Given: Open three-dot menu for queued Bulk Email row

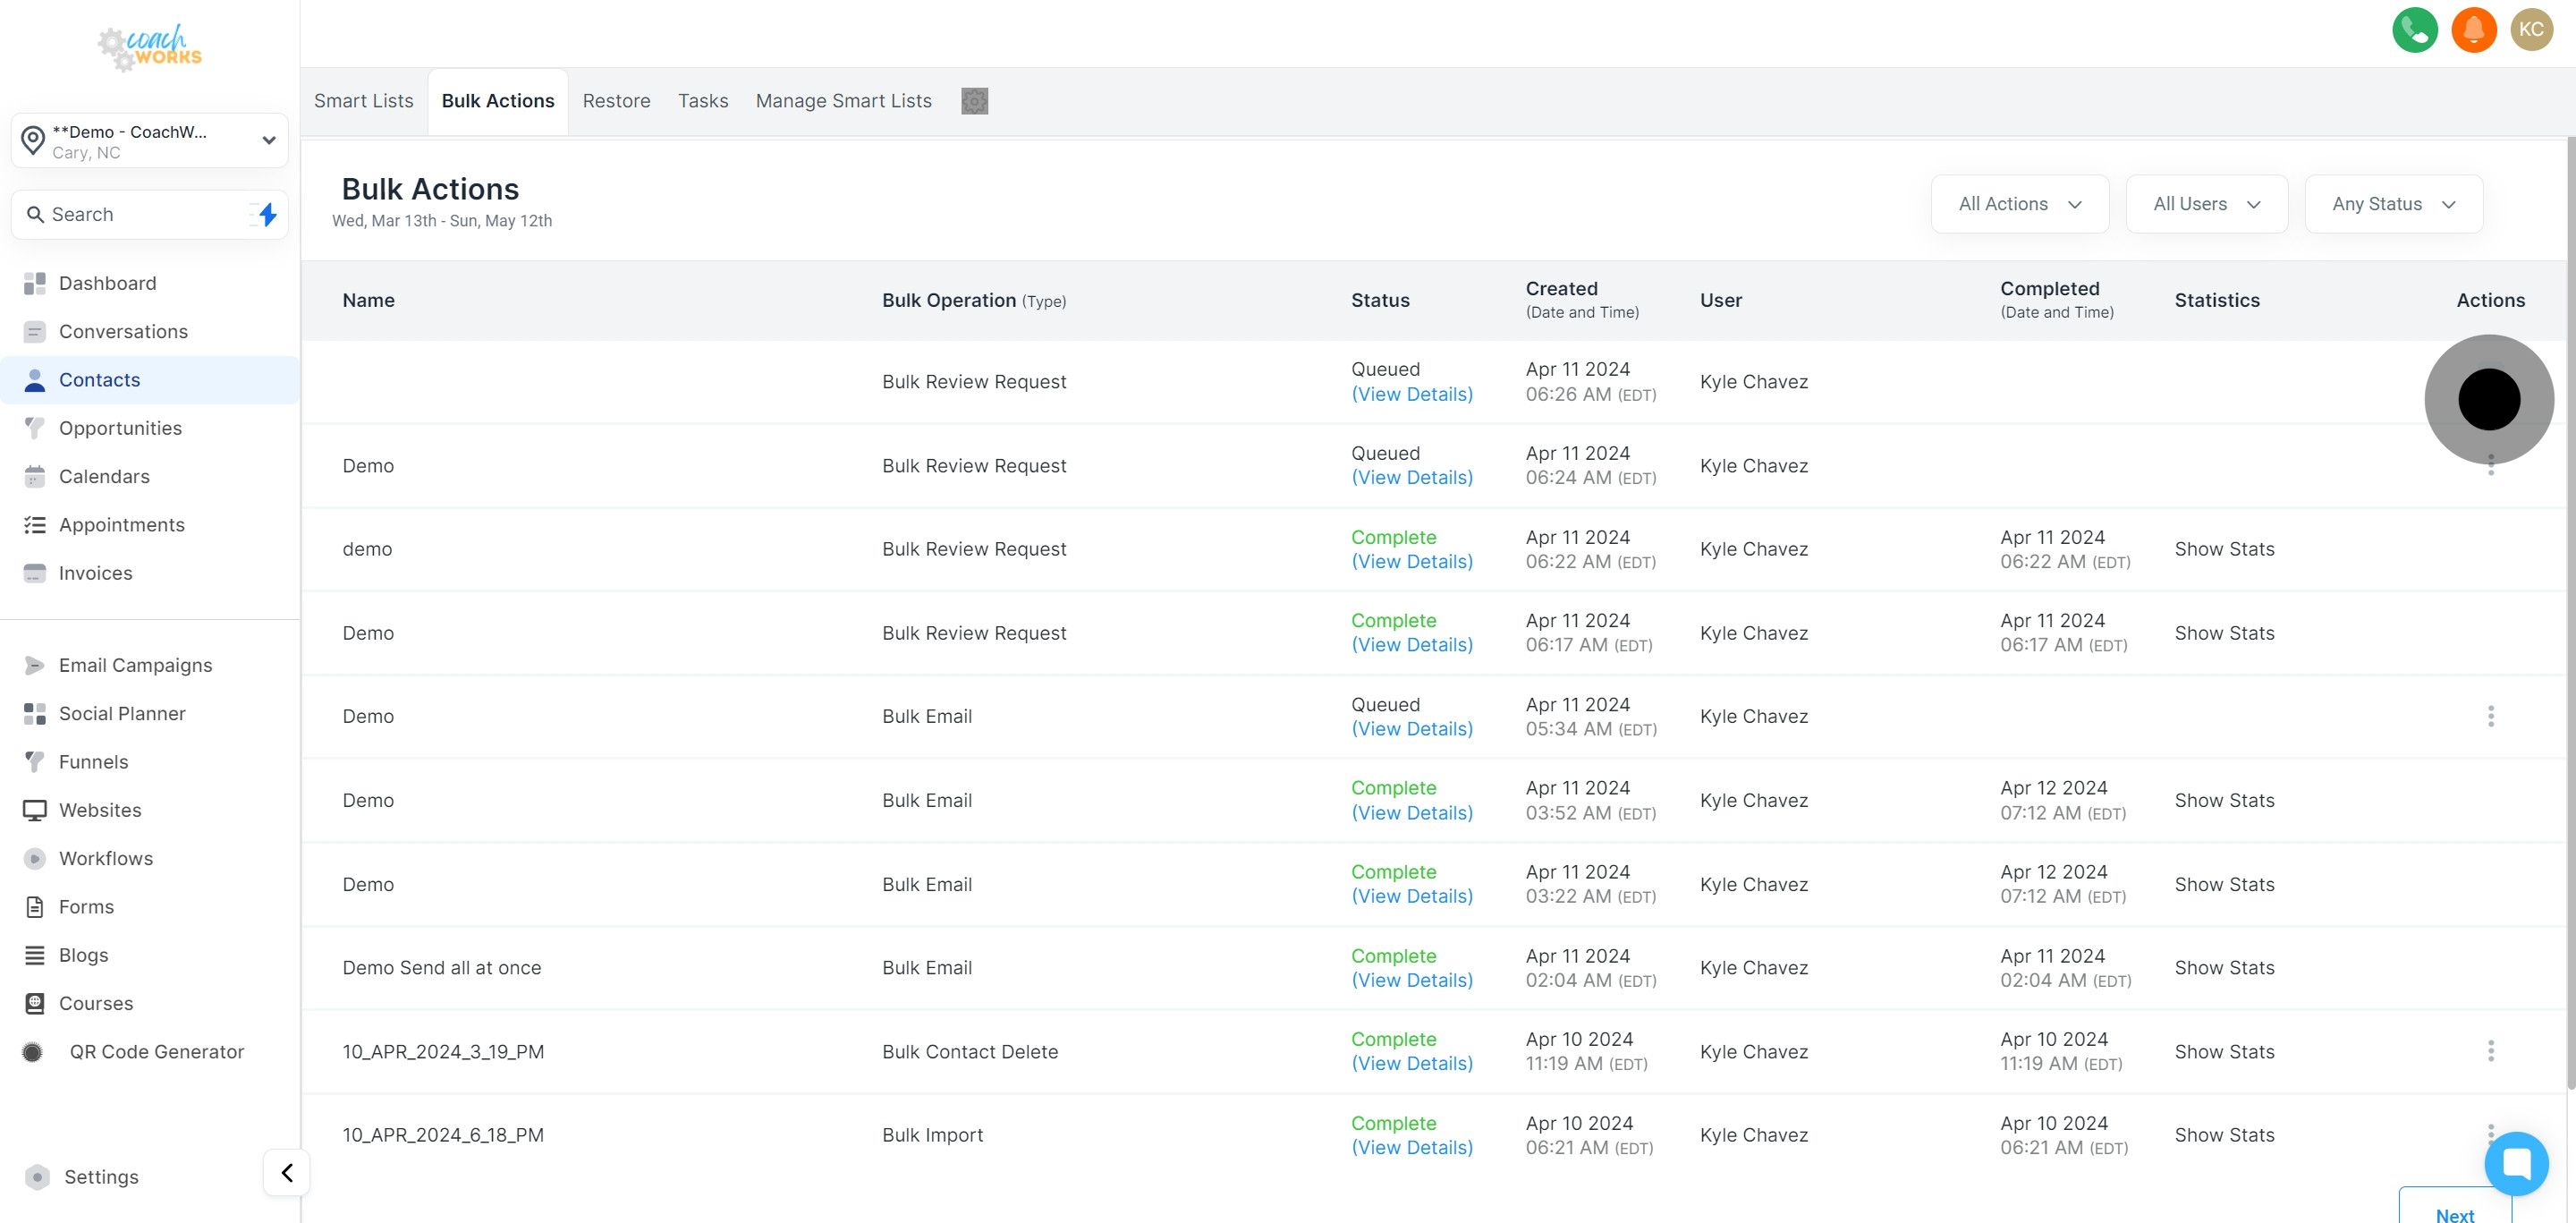Looking at the screenshot, I should [x=2490, y=716].
